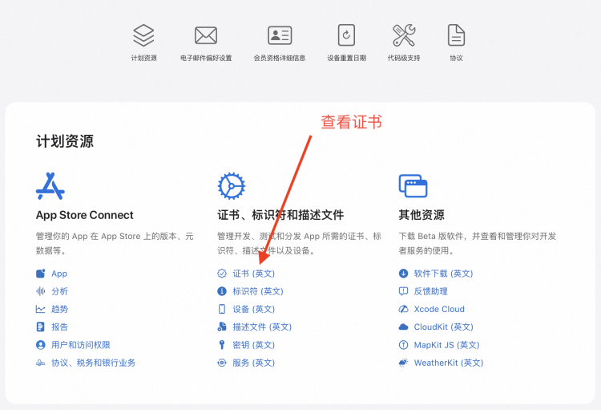Image resolution: width=601 pixels, height=410 pixels.
Task: Select the 电子邮件偏好设置 tab label
Action: click(206, 58)
